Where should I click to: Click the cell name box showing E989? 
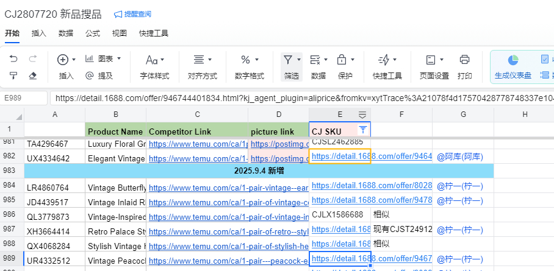pyautogui.click(x=24, y=98)
